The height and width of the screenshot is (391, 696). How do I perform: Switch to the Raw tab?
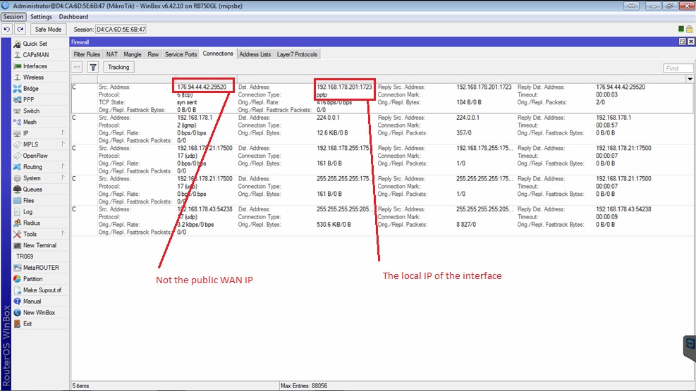[153, 54]
